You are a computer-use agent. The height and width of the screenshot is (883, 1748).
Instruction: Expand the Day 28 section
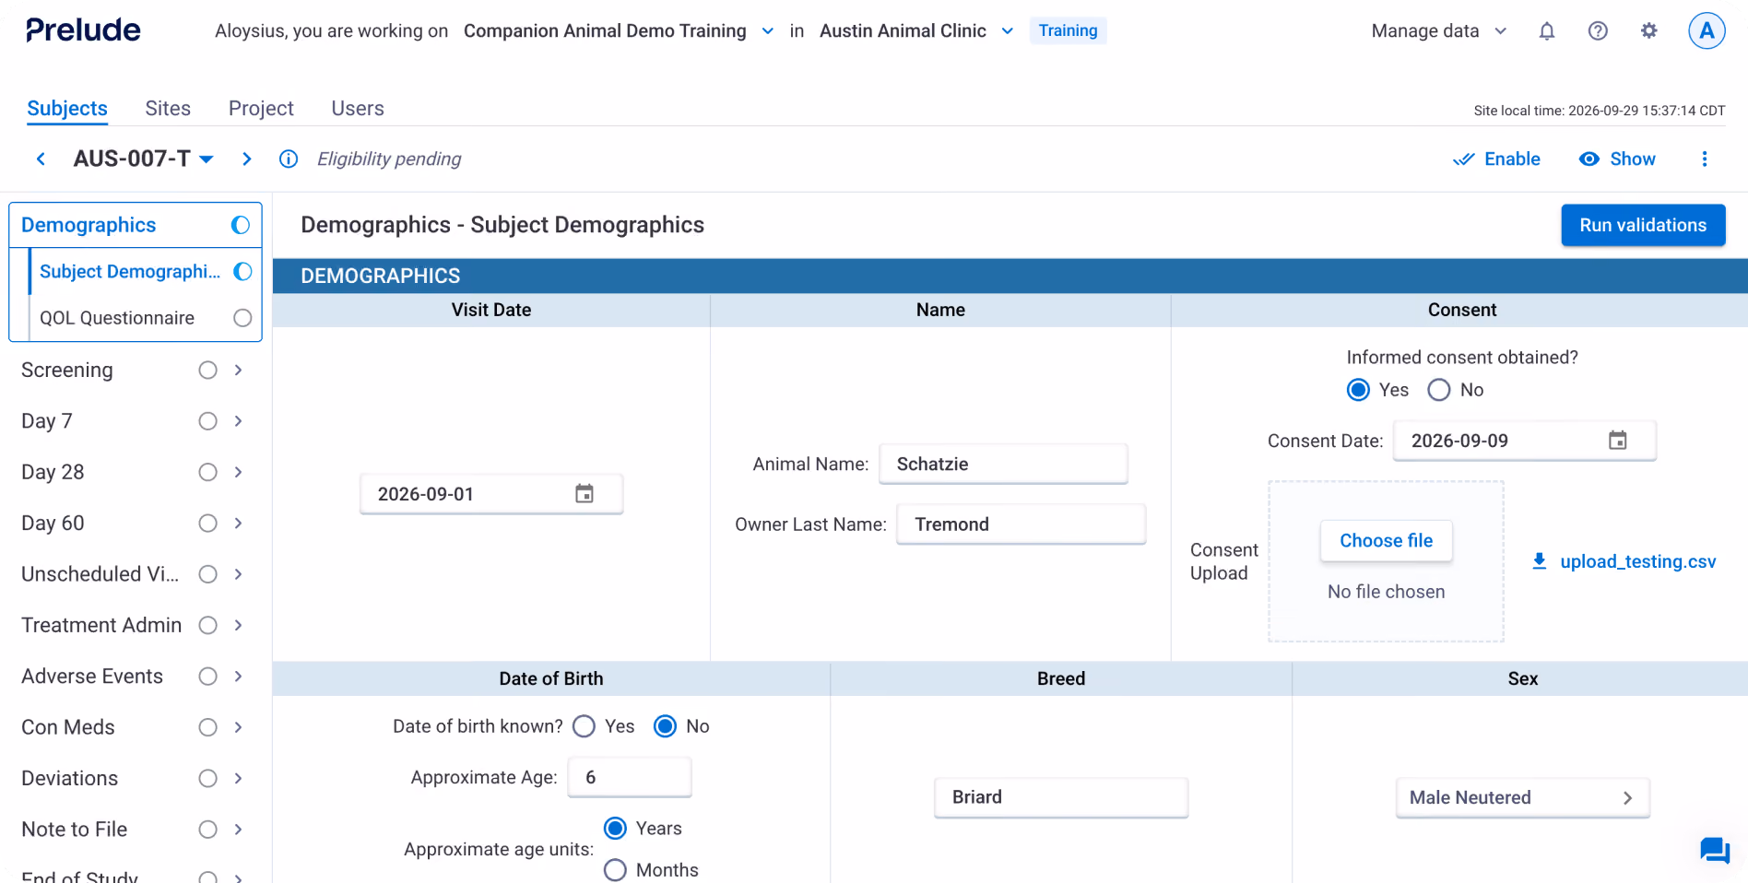pyautogui.click(x=238, y=472)
